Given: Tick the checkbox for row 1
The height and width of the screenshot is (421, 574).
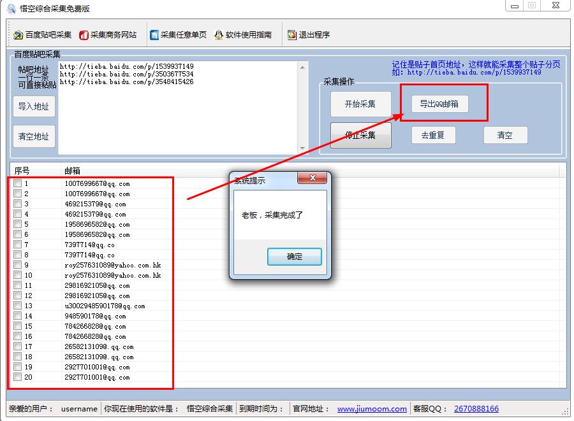Looking at the screenshot, I should 18,183.
